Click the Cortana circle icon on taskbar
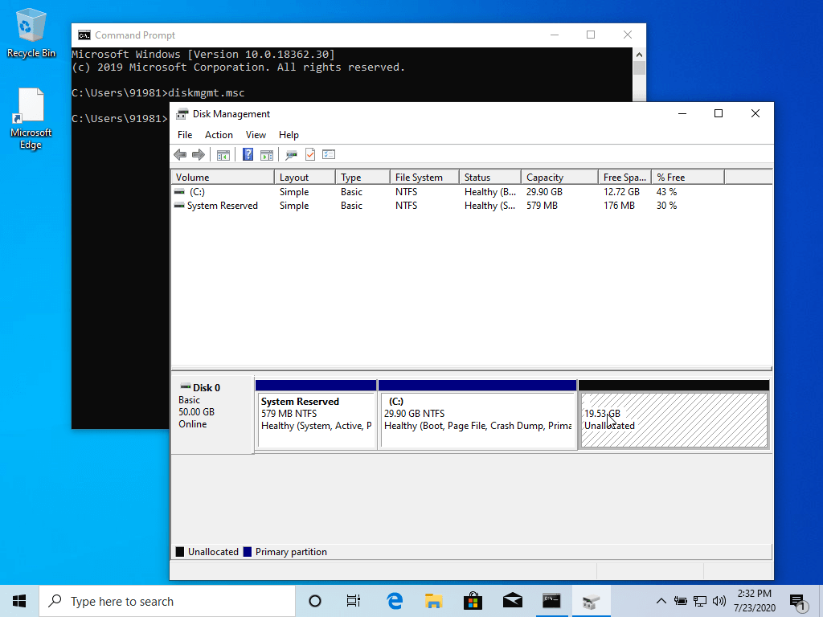 pos(315,601)
